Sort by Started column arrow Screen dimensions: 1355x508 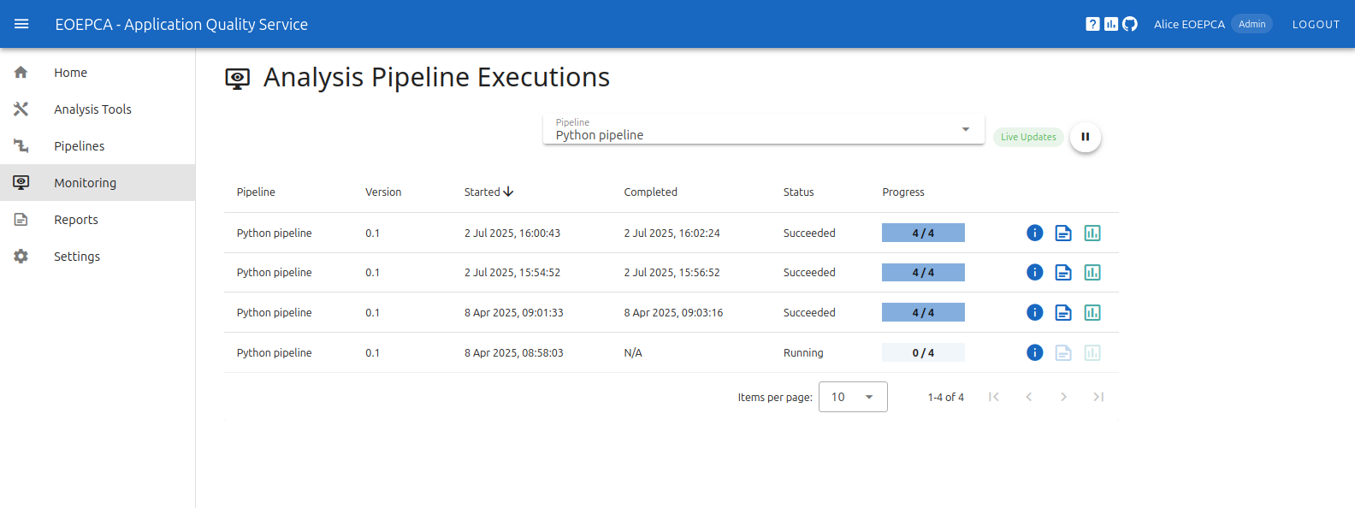(508, 192)
